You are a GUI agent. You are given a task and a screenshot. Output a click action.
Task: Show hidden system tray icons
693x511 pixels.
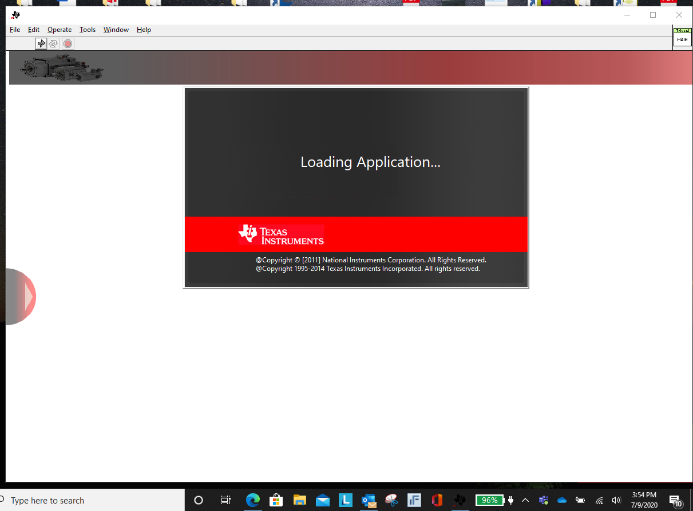(x=525, y=500)
